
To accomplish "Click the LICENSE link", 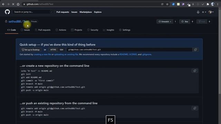I will pos(133,54).
